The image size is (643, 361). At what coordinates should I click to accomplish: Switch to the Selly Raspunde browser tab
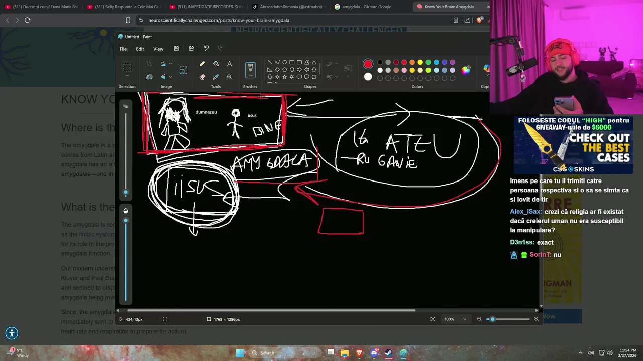tap(124, 7)
